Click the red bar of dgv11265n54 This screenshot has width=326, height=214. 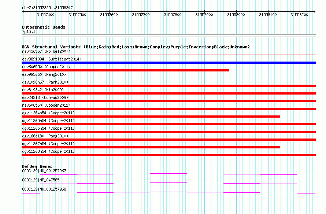click(168, 124)
